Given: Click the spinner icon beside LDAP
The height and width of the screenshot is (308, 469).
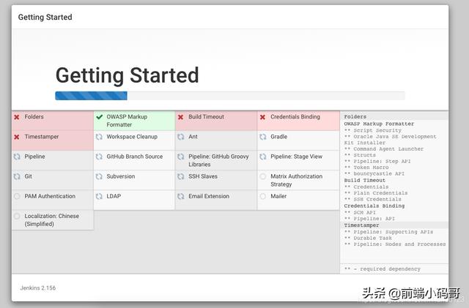Looking at the screenshot, I should [99, 196].
